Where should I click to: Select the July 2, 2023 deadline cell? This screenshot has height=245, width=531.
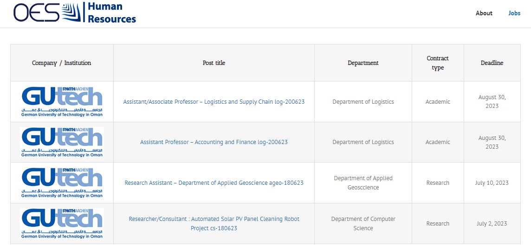point(492,223)
